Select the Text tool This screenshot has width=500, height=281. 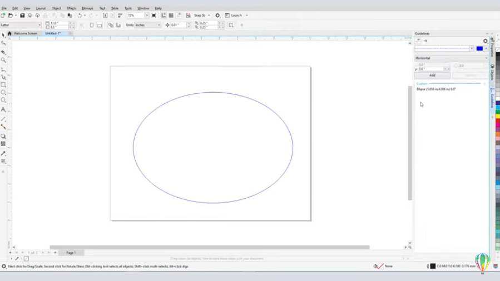[3, 109]
